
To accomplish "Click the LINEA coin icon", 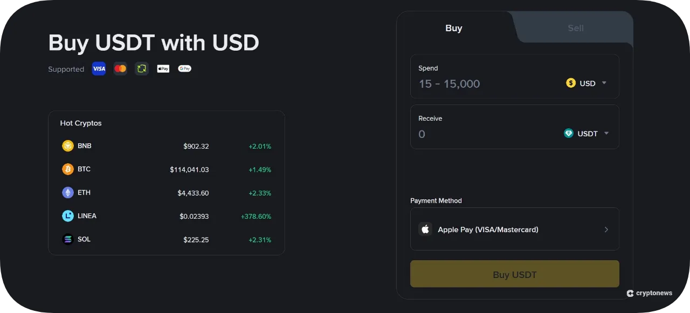I will tap(67, 215).
